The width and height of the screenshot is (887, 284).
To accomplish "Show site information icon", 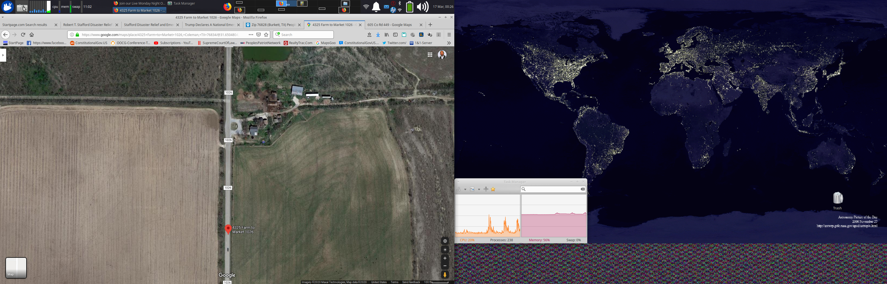I will 72,34.
